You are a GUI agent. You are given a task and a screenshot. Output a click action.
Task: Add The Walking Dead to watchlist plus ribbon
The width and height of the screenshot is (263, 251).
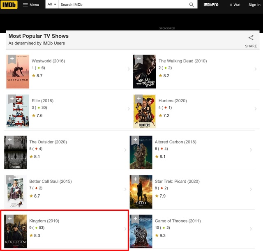139,59
